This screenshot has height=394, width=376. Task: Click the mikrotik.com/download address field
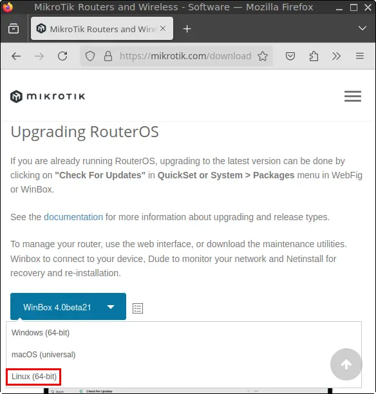[x=185, y=56]
